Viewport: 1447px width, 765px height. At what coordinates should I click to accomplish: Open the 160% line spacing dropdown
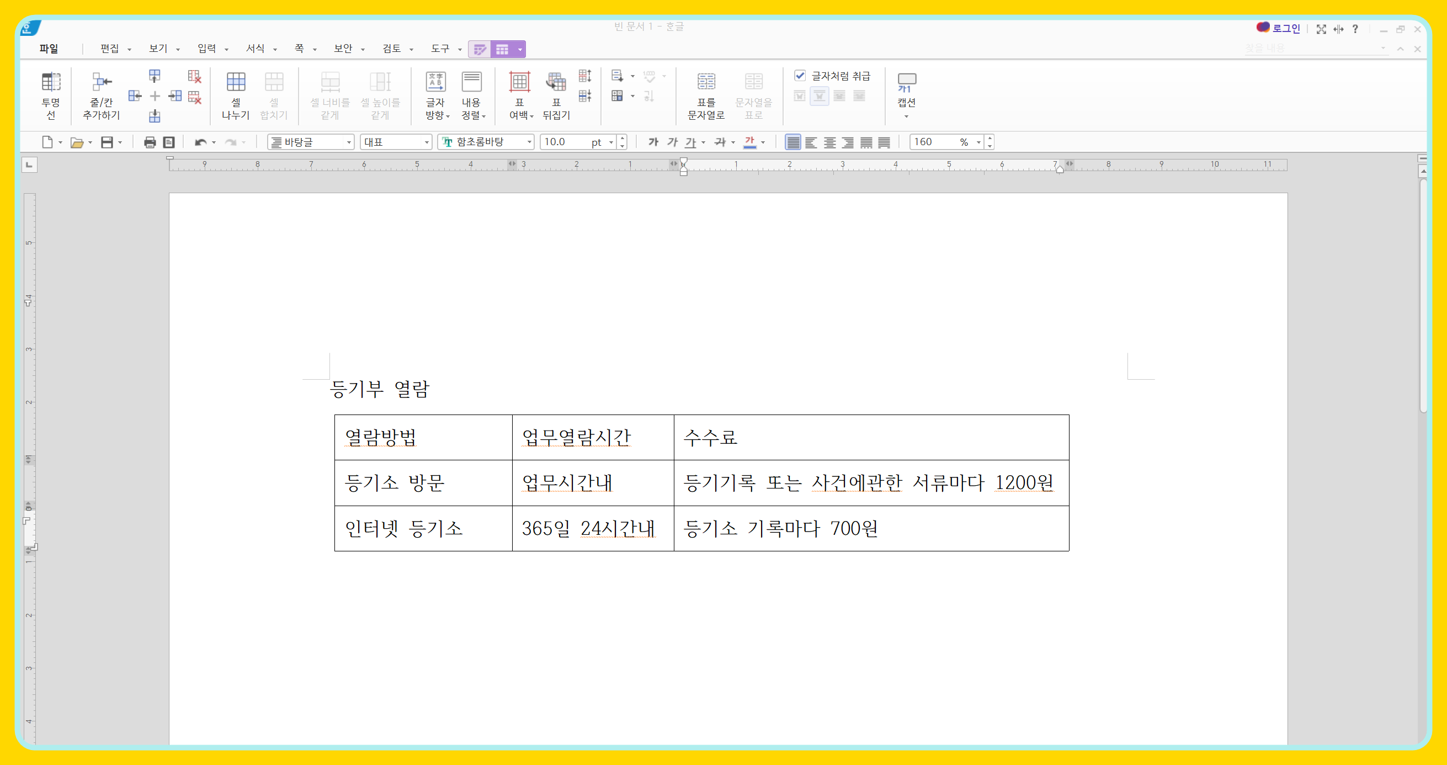(978, 142)
